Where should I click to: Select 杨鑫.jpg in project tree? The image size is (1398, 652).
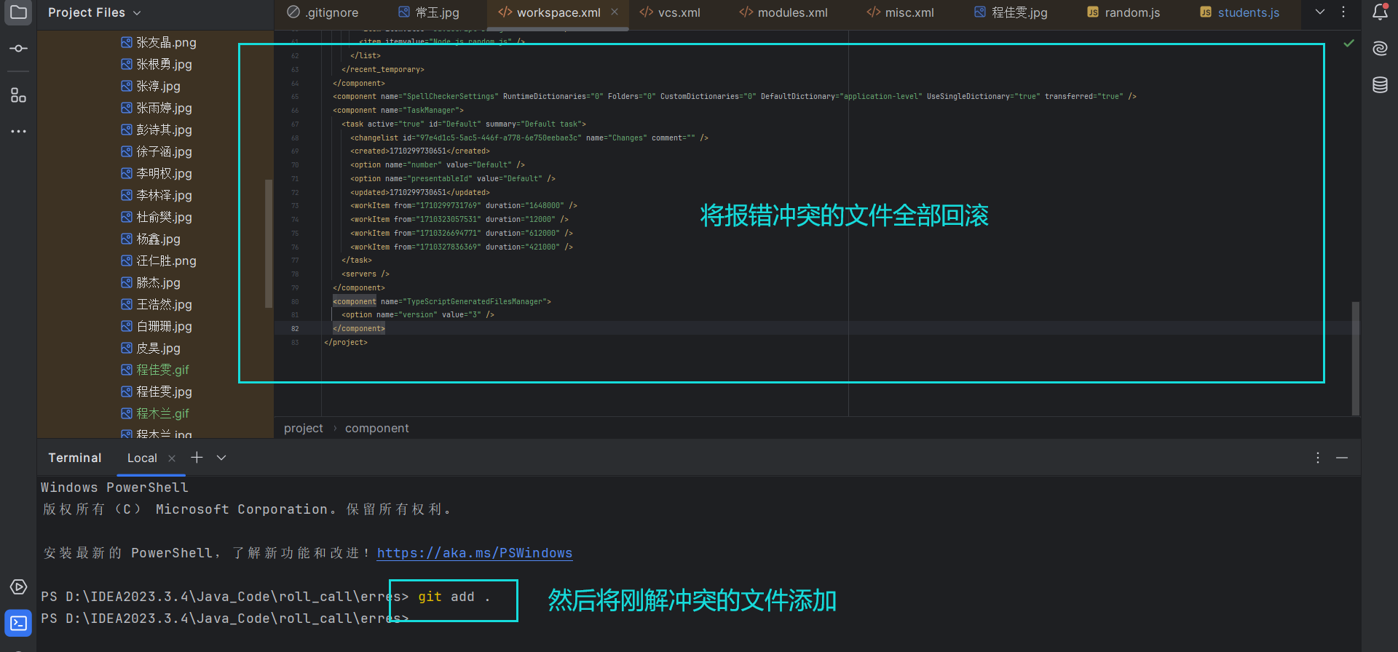pos(151,239)
